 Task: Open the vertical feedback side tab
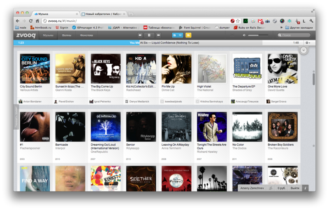coord(16,117)
